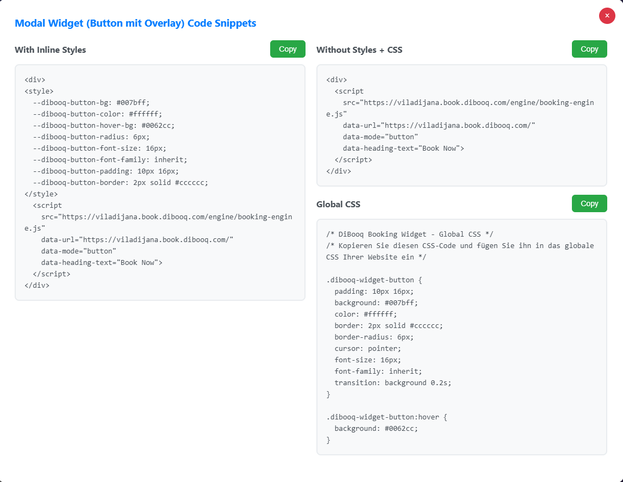This screenshot has width=623, height=482.
Task: Copy the Global CSS snippet
Action: pos(589,203)
